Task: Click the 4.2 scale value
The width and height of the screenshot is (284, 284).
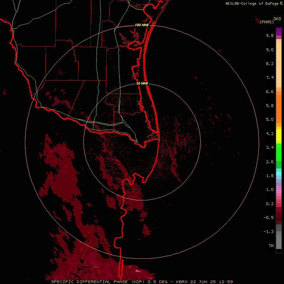Action: [270, 134]
